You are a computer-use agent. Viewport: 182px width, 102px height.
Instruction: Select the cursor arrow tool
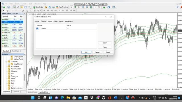click(4, 11)
